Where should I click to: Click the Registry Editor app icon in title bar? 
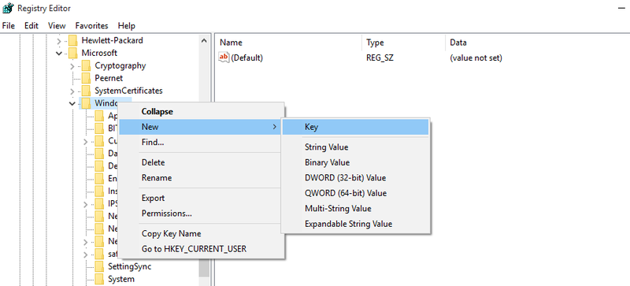[x=8, y=8]
